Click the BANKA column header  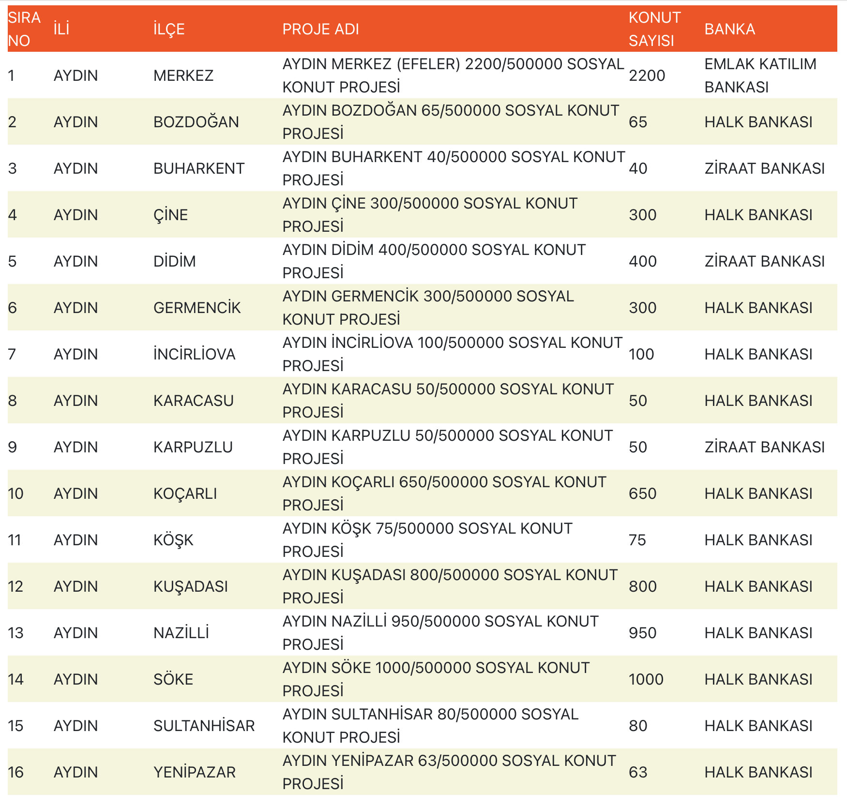click(x=729, y=29)
